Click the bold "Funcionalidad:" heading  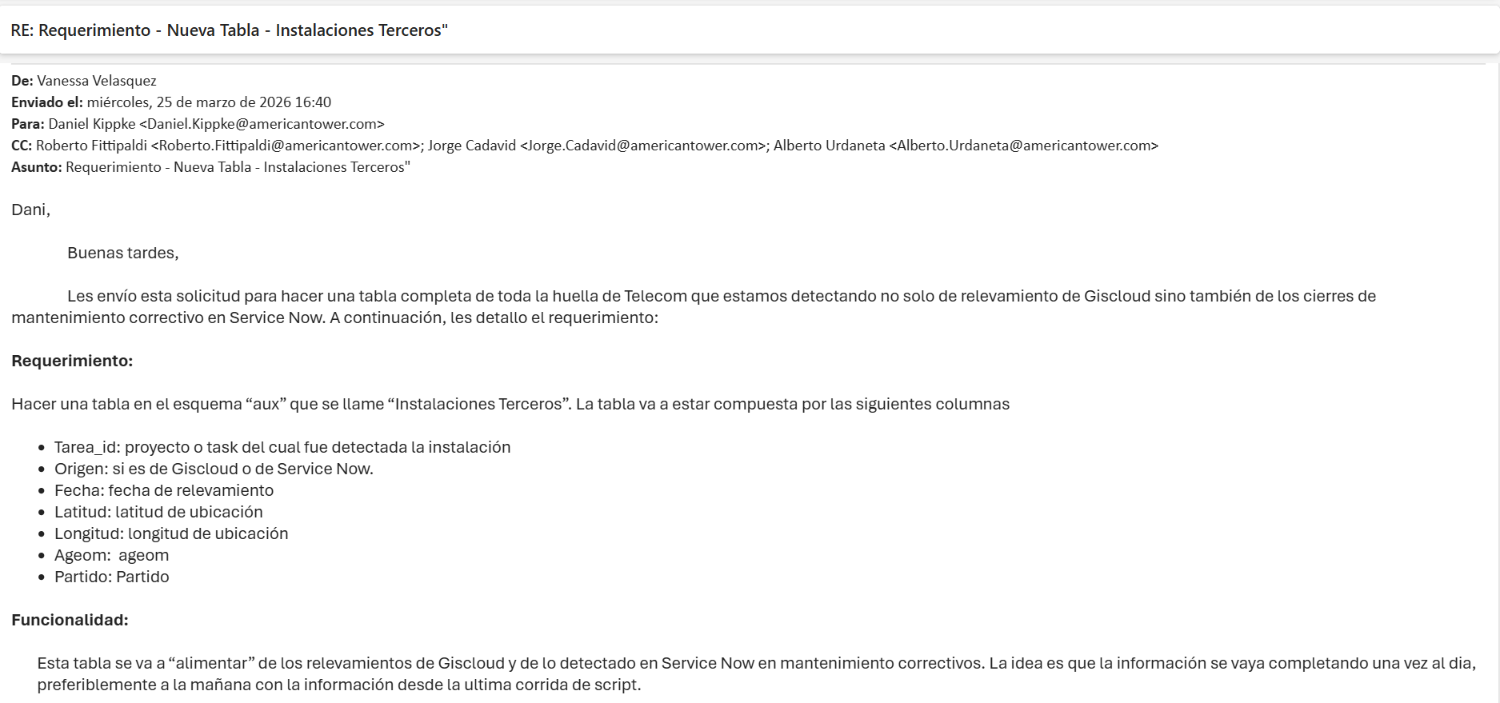tap(70, 620)
